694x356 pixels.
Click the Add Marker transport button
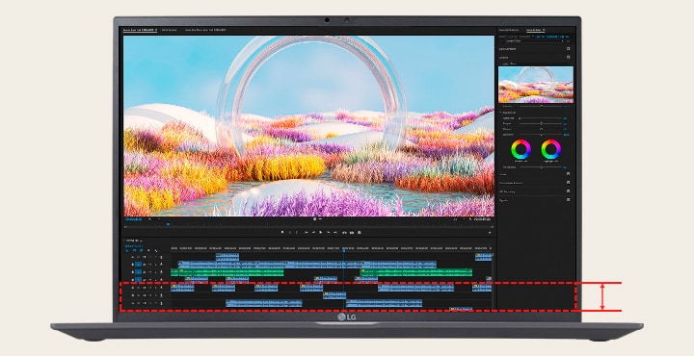tap(282, 232)
